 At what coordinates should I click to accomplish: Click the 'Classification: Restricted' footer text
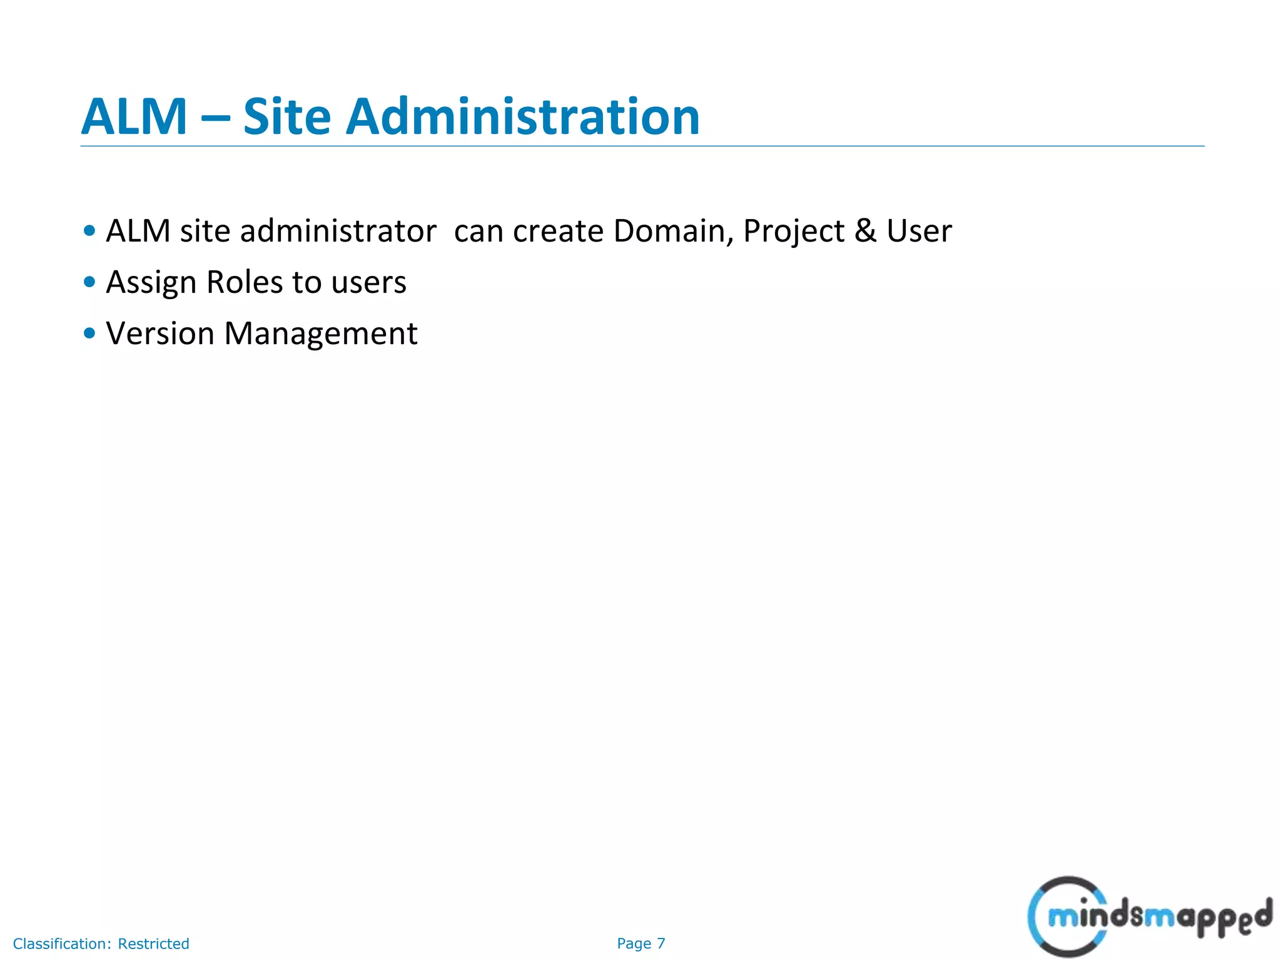101,943
